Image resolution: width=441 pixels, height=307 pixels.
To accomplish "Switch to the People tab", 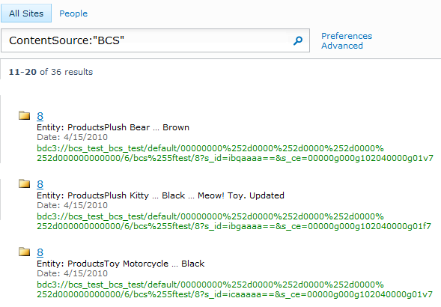I will pyautogui.click(x=73, y=13).
